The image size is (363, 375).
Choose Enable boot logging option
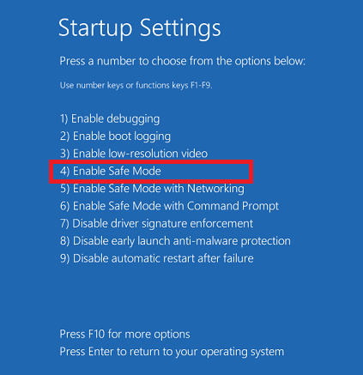pyautogui.click(x=115, y=136)
